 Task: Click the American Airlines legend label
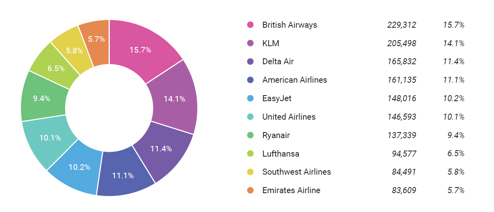[294, 80]
